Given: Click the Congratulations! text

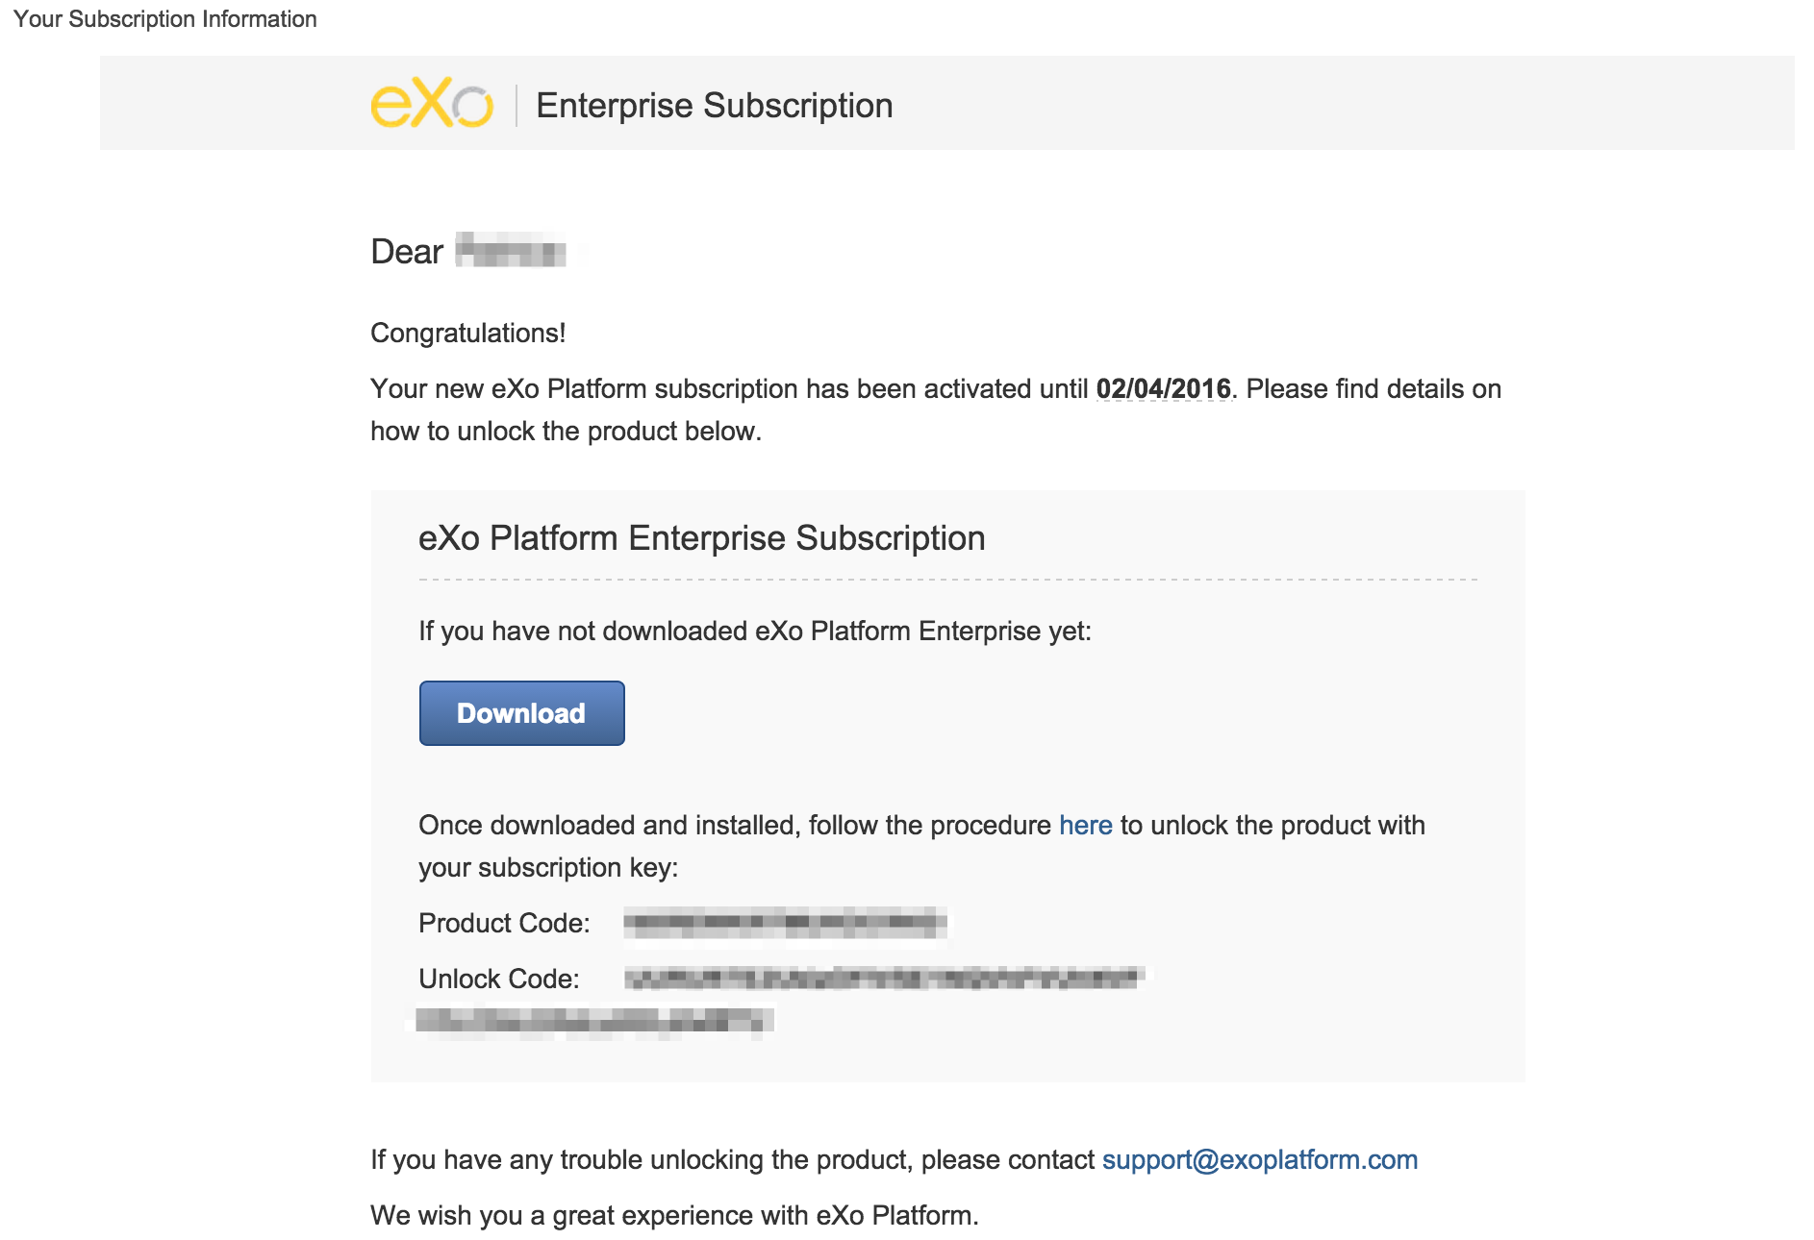Looking at the screenshot, I should [467, 334].
